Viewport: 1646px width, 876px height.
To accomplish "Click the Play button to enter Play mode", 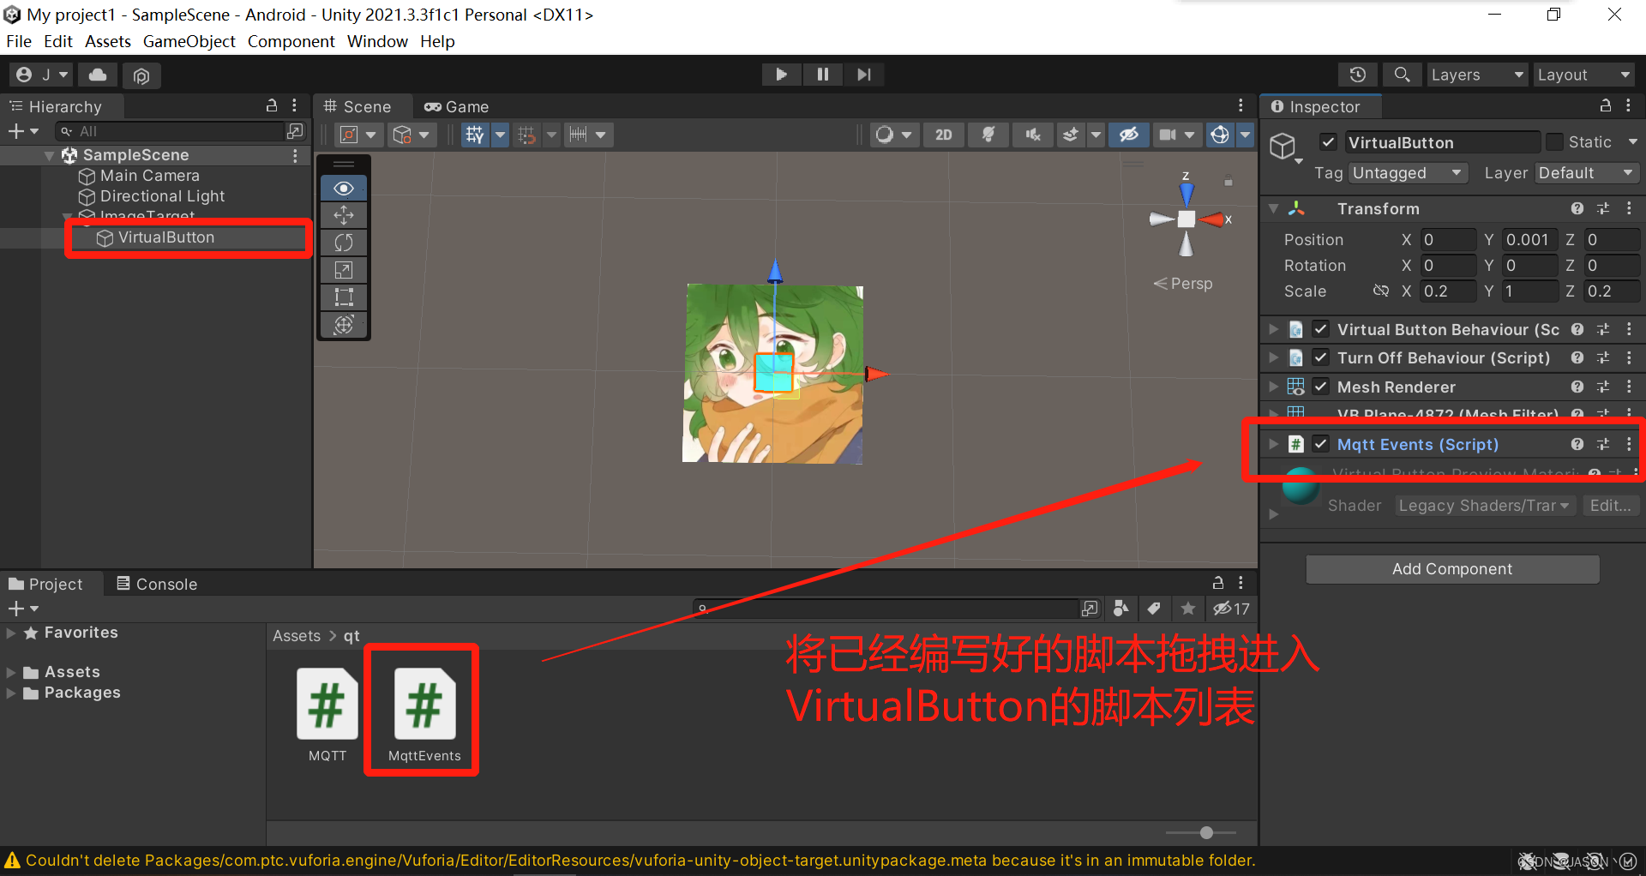I will point(781,74).
